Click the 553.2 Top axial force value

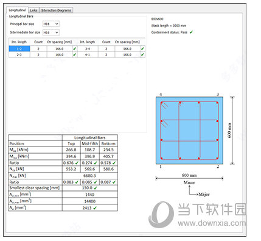[x=71, y=169]
